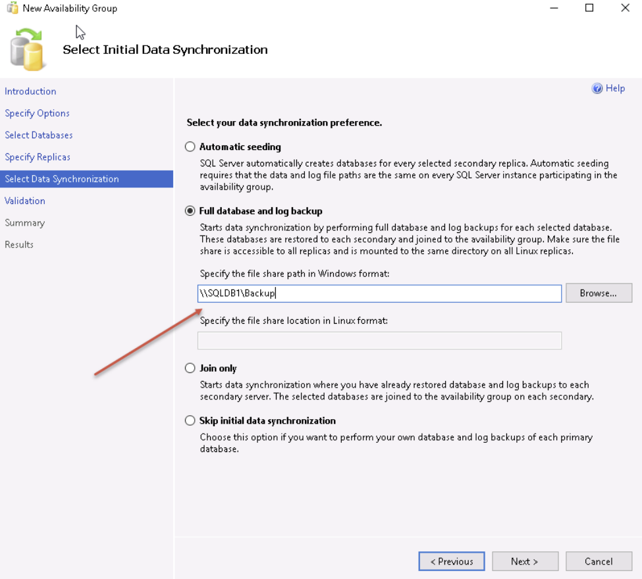
Task: Open the Specify Options page
Action: [x=37, y=113]
